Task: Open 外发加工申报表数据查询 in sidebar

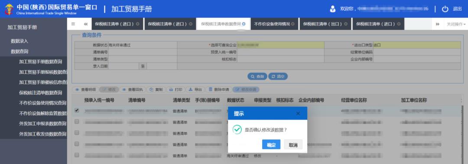Action: [x=42, y=123]
